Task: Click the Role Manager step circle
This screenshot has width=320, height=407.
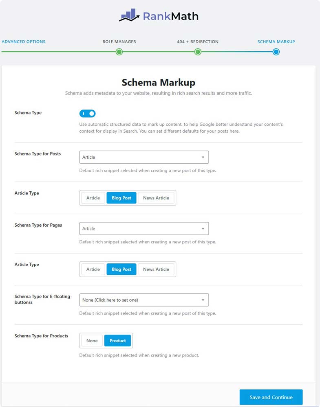Action: [x=119, y=52]
